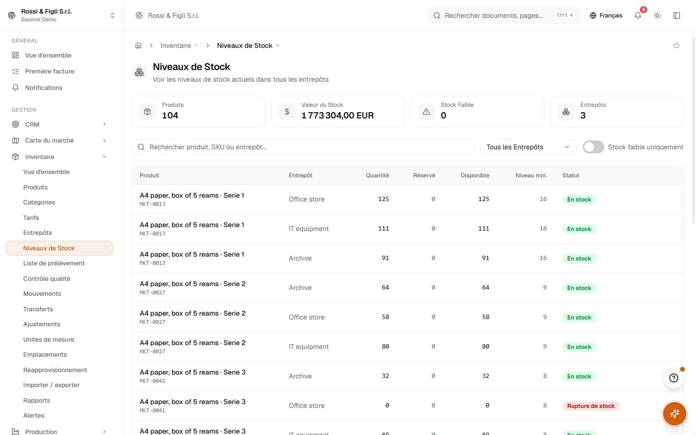
Task: Click the Carte du marché map icon
Action: pos(15,140)
